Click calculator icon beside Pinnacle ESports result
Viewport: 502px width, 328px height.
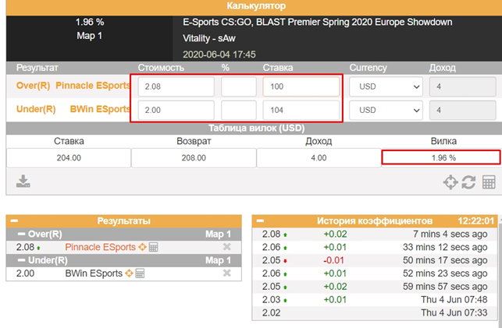click(153, 247)
